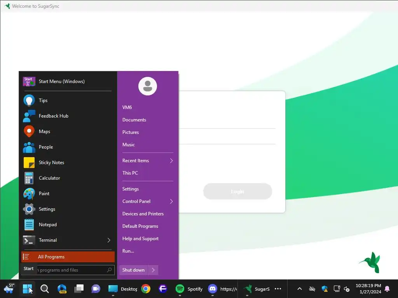Expand Recent Items submenu arrow
This screenshot has width=398, height=298.
171,161
